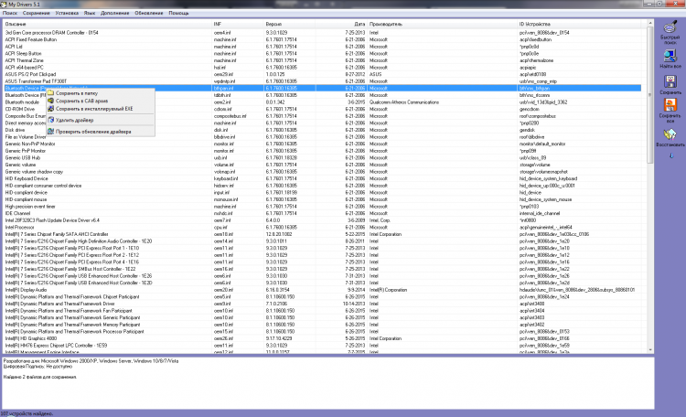Select the Intel Processor row
The image size is (686, 417).
323,228
